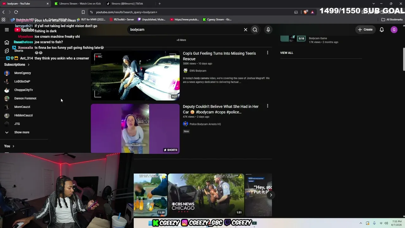This screenshot has height=228, width=405.
Task: Go to the YouTube home logo
Action: pos(24,30)
